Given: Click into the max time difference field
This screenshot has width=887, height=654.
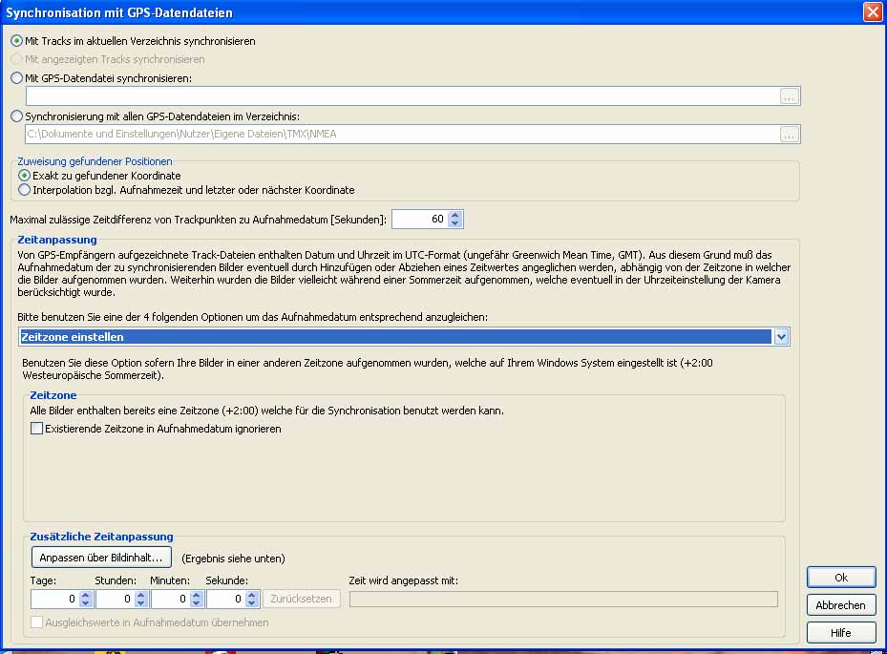Looking at the screenshot, I should pyautogui.click(x=418, y=219).
